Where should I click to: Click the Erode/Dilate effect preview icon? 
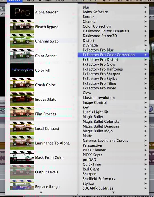(22, 99)
